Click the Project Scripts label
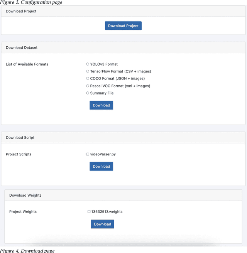 click(x=19, y=154)
